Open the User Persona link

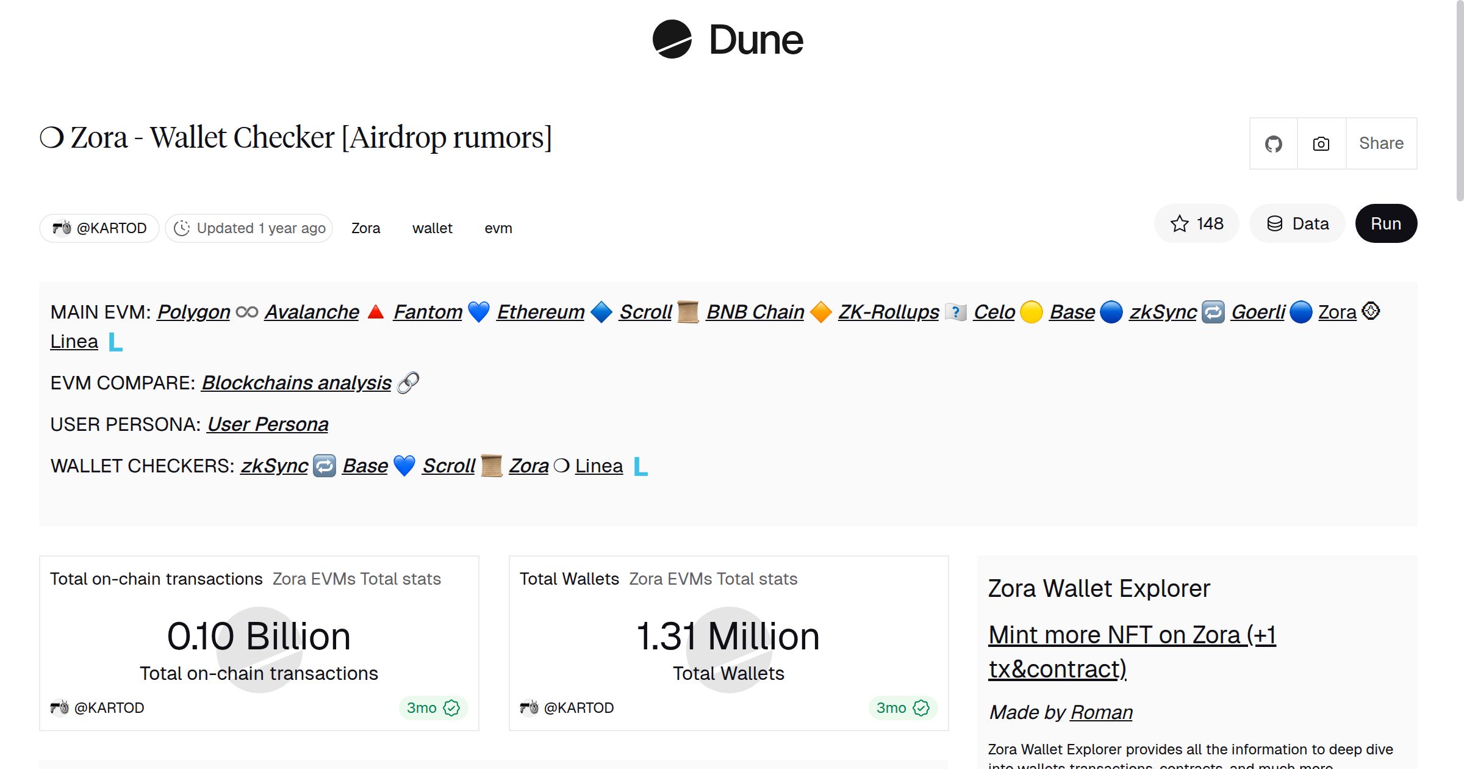[x=268, y=424]
